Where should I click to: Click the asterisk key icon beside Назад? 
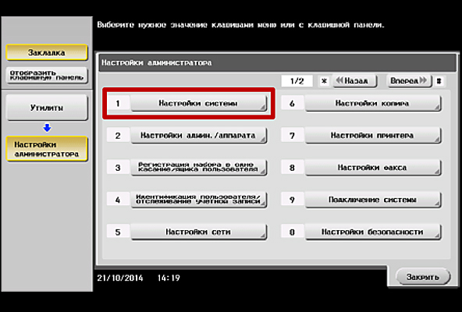[324, 81]
